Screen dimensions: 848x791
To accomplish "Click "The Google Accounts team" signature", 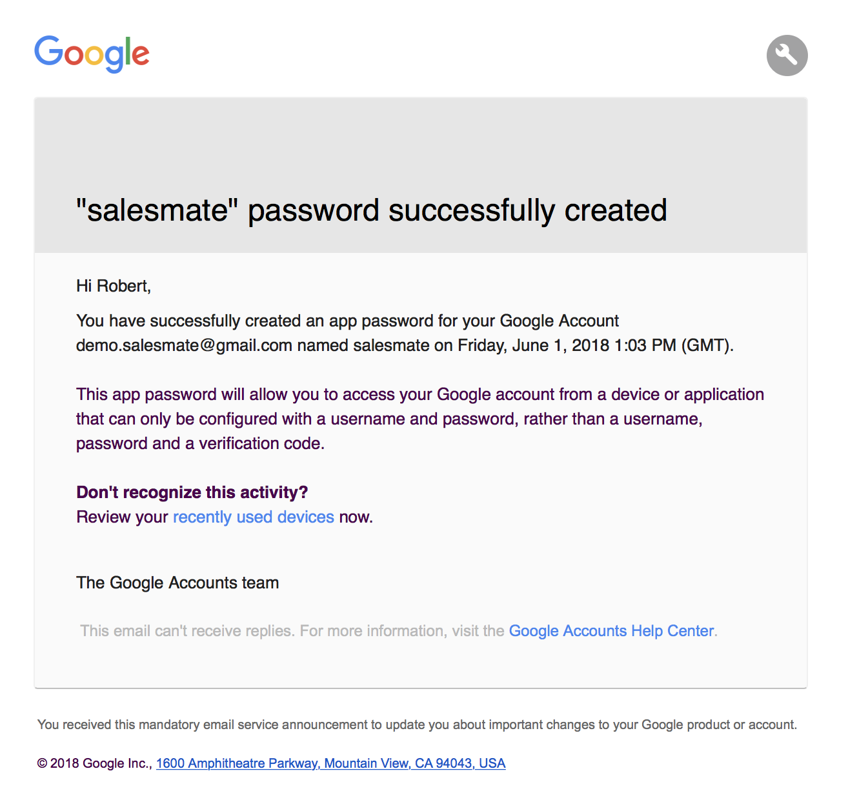I will pyautogui.click(x=177, y=583).
